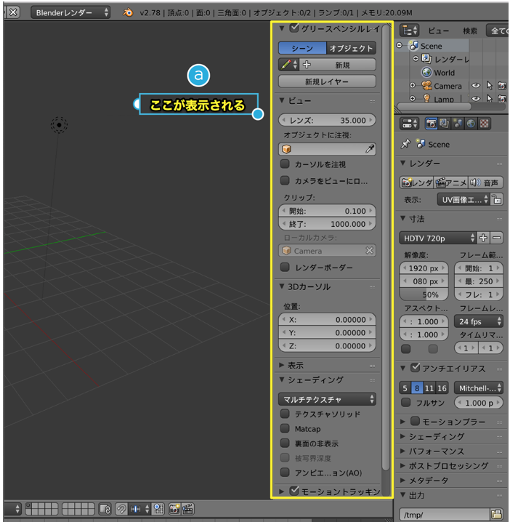This screenshot has width=510, height=522.
Task: Click the 3D cursor X location field
Action: tap(327, 320)
